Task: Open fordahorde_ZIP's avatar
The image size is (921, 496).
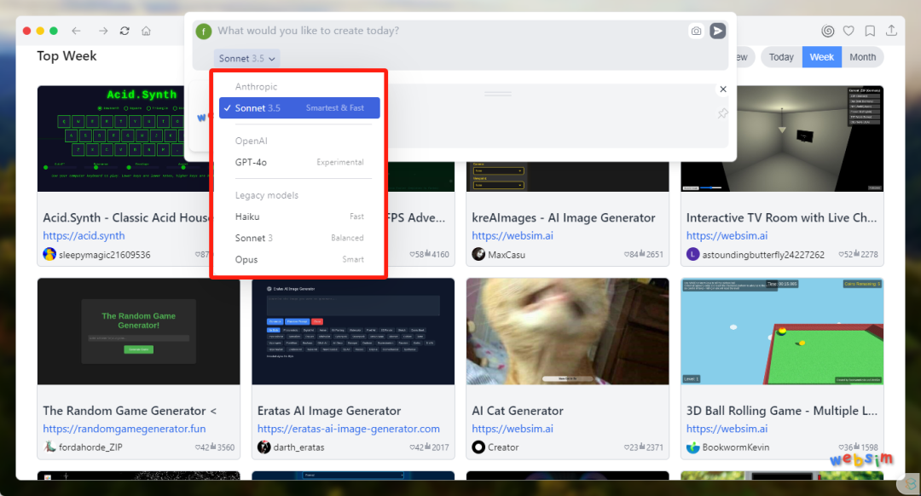Action: 49,447
